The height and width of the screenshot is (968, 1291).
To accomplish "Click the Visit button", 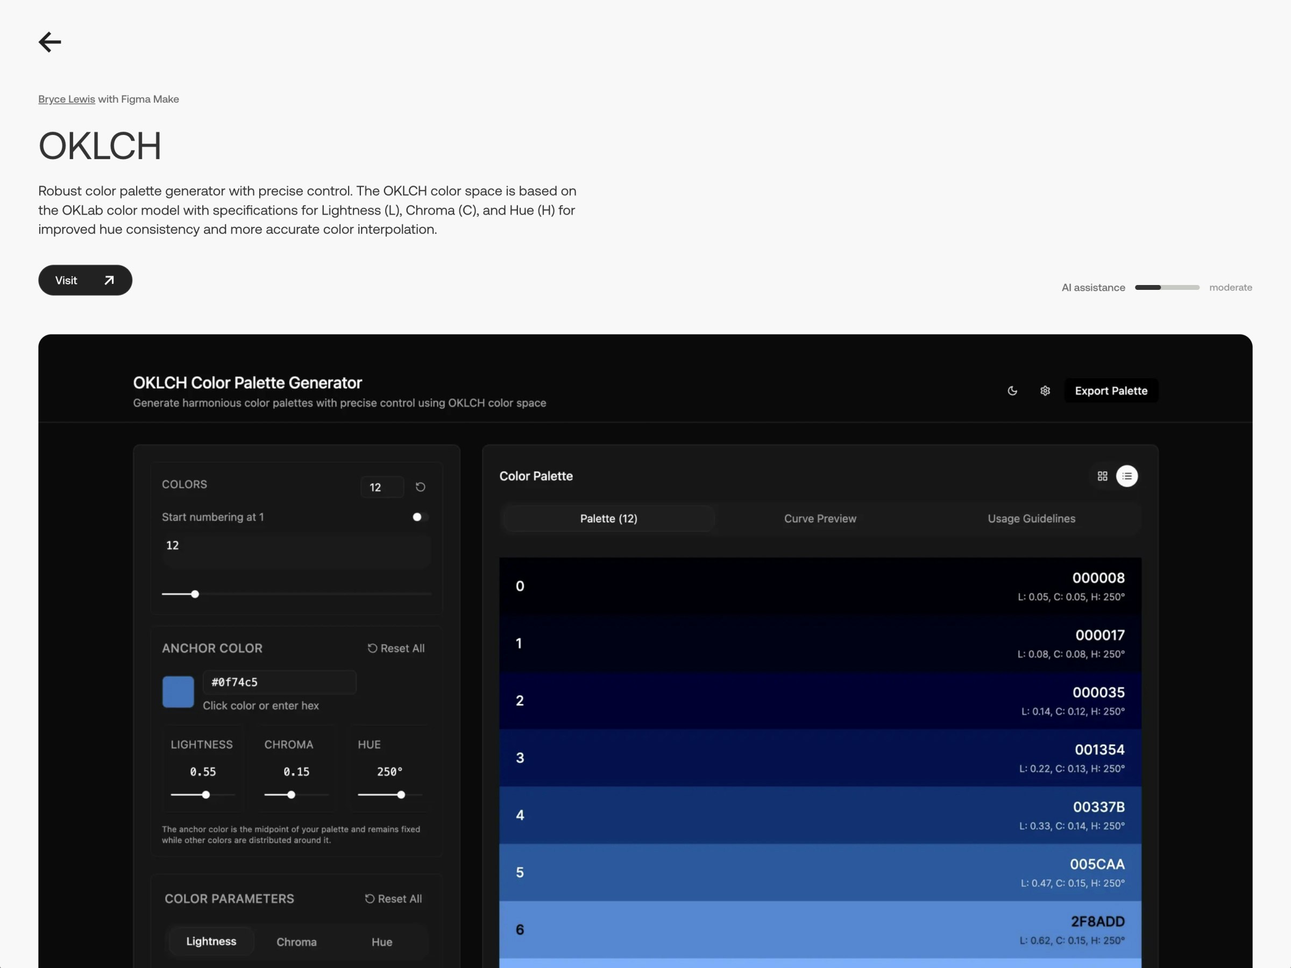I will tap(85, 280).
